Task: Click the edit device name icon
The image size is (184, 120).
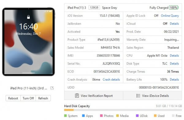Action: point(52,88)
